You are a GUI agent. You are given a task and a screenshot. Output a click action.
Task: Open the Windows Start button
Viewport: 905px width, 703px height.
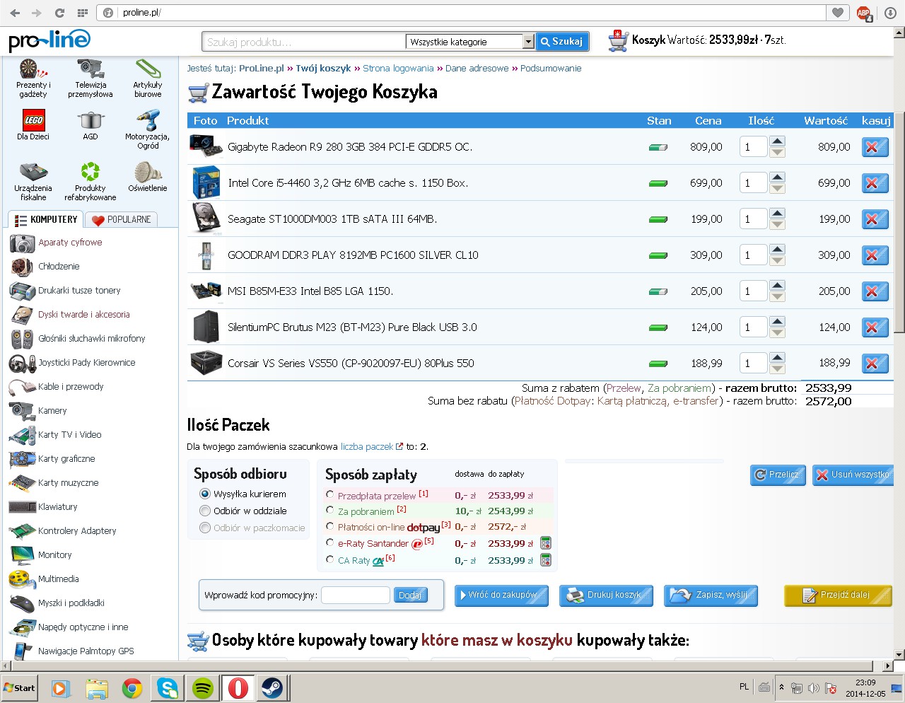[20, 687]
